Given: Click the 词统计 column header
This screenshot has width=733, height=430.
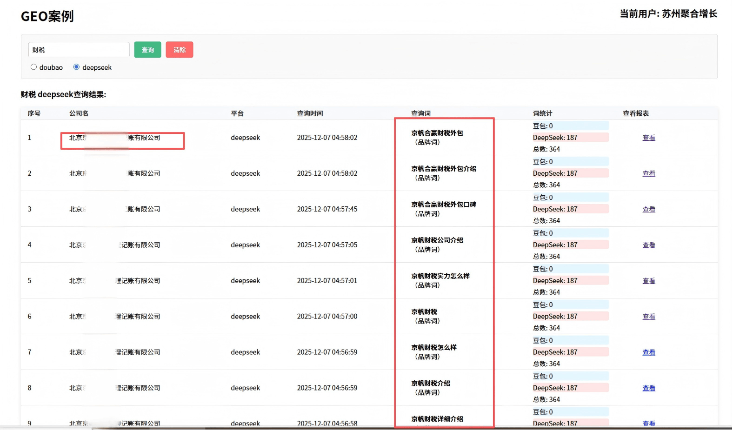Looking at the screenshot, I should coord(542,113).
